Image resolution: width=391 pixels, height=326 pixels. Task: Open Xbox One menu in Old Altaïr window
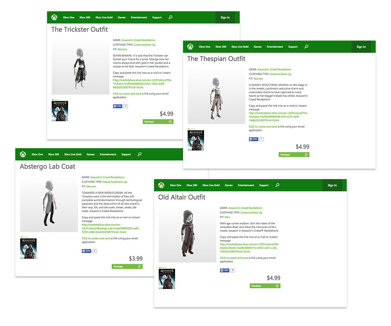click(x=175, y=185)
